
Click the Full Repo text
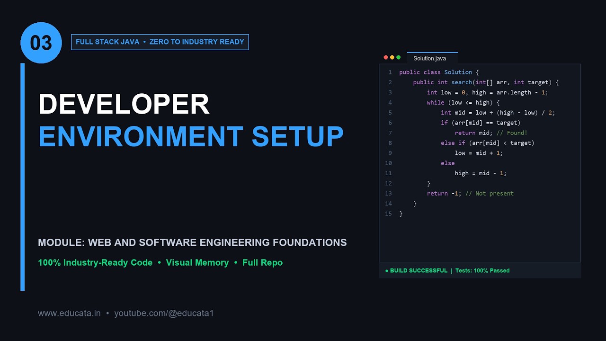coord(262,262)
